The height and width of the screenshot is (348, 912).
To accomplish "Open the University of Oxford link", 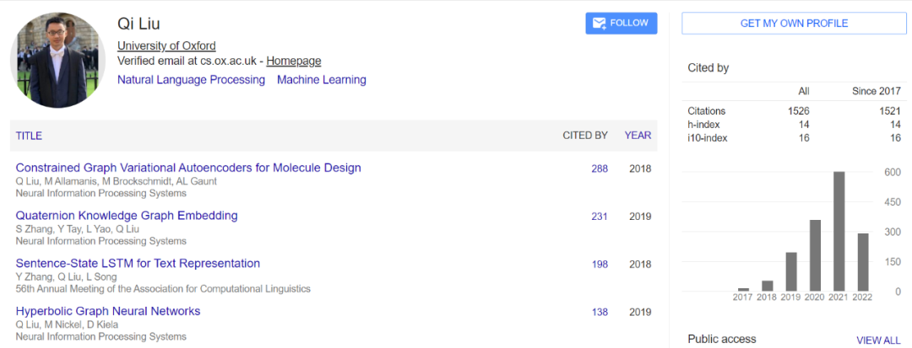I will click(x=166, y=46).
